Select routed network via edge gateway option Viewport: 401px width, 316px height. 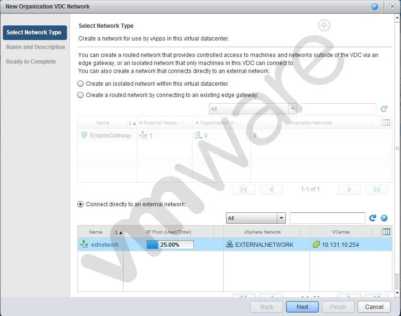[x=80, y=95]
